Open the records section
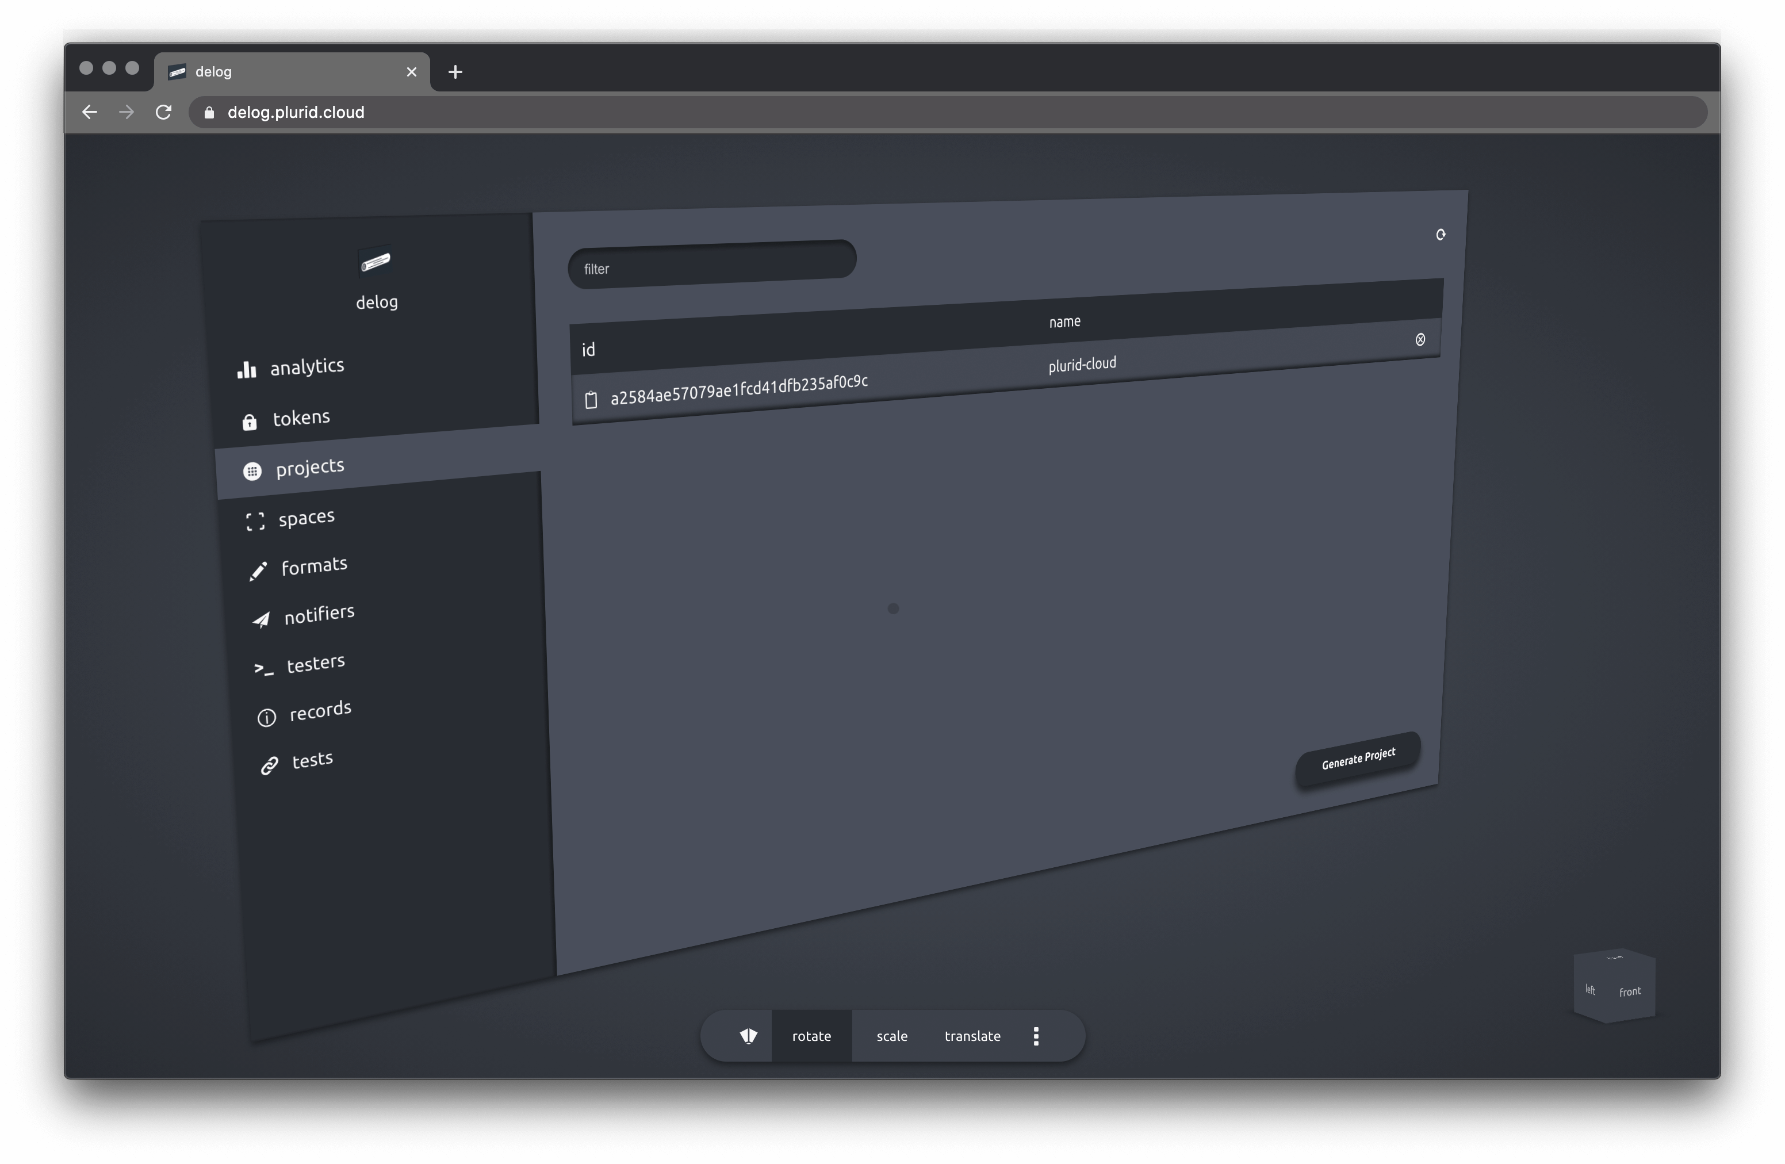Viewport: 1785px width, 1164px height. click(x=320, y=711)
